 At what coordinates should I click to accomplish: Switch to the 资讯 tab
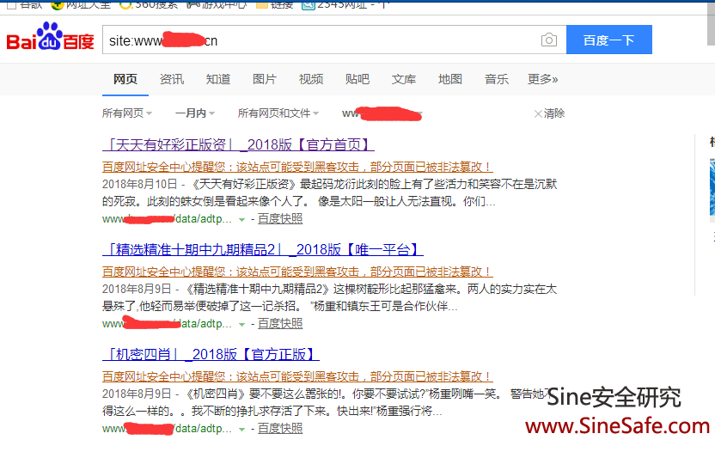172,79
